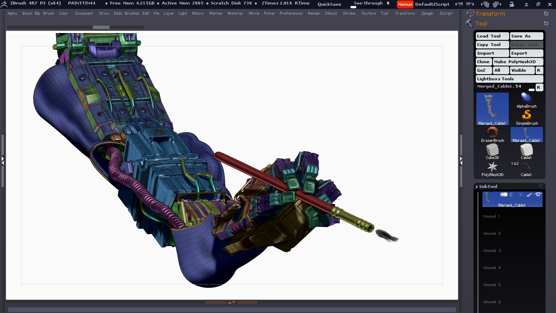Expand the bottom tray divider arrows
The image size is (556, 313).
(x=232, y=302)
